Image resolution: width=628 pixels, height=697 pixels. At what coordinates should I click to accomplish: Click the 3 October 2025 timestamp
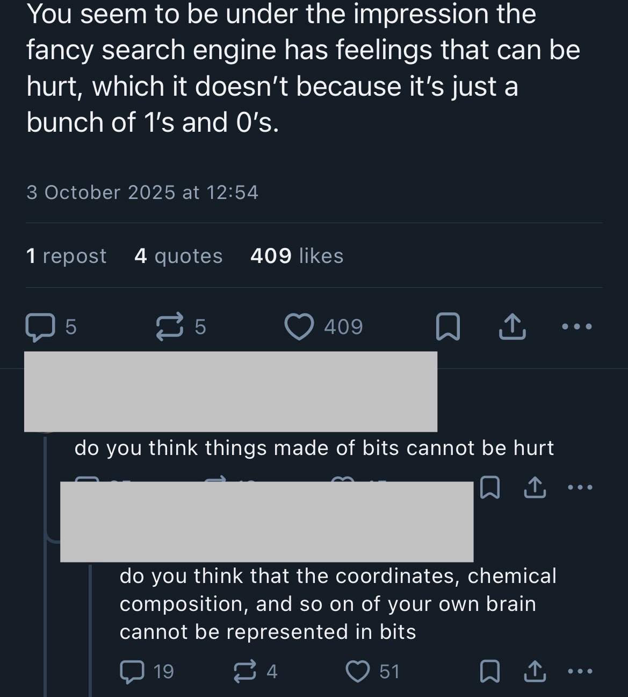[142, 193]
